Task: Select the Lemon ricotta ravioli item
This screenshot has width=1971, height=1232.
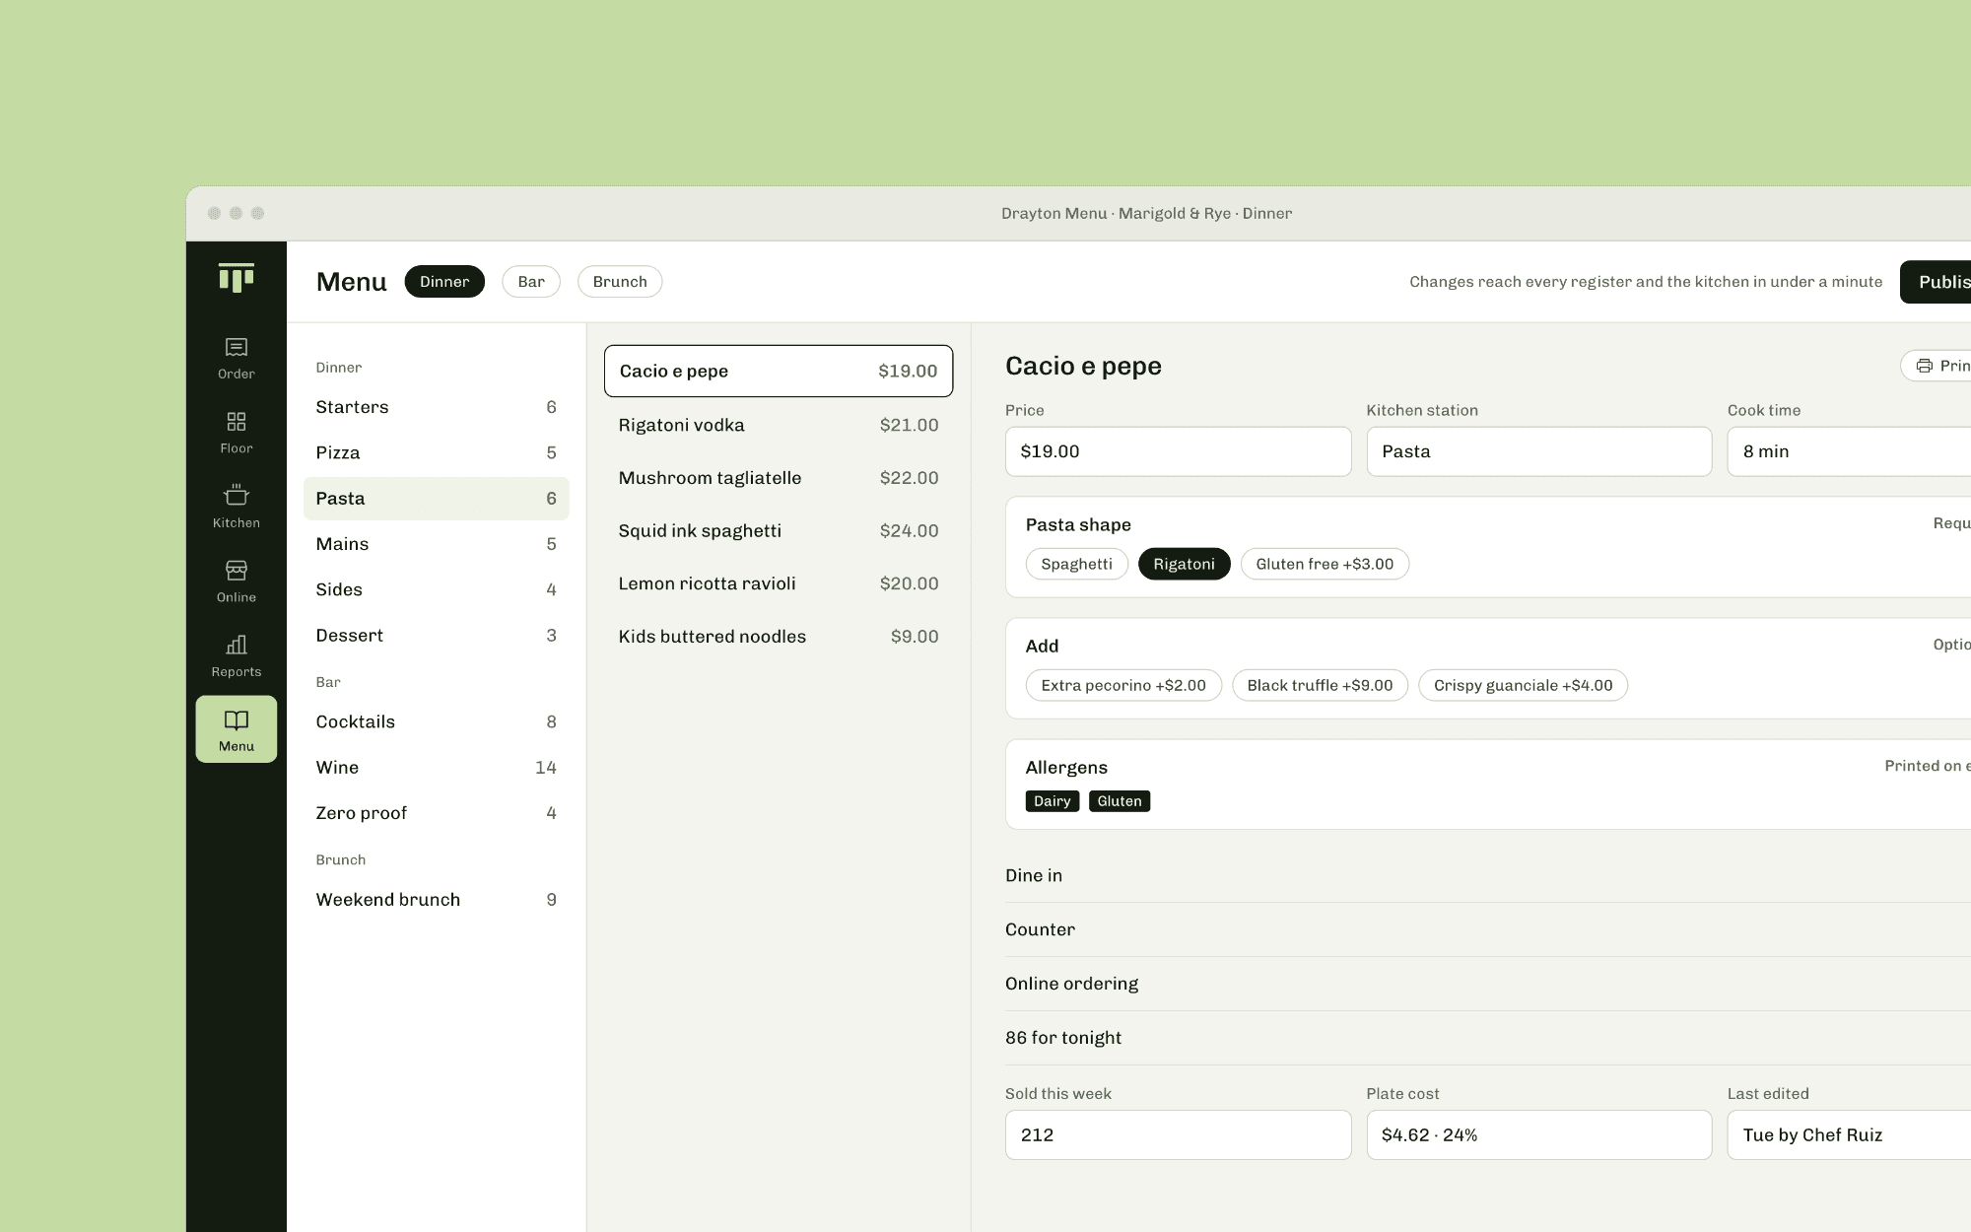Action: coord(779,583)
